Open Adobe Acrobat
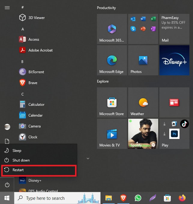The width and height of the screenshot is (193, 204). [x=36, y=50]
